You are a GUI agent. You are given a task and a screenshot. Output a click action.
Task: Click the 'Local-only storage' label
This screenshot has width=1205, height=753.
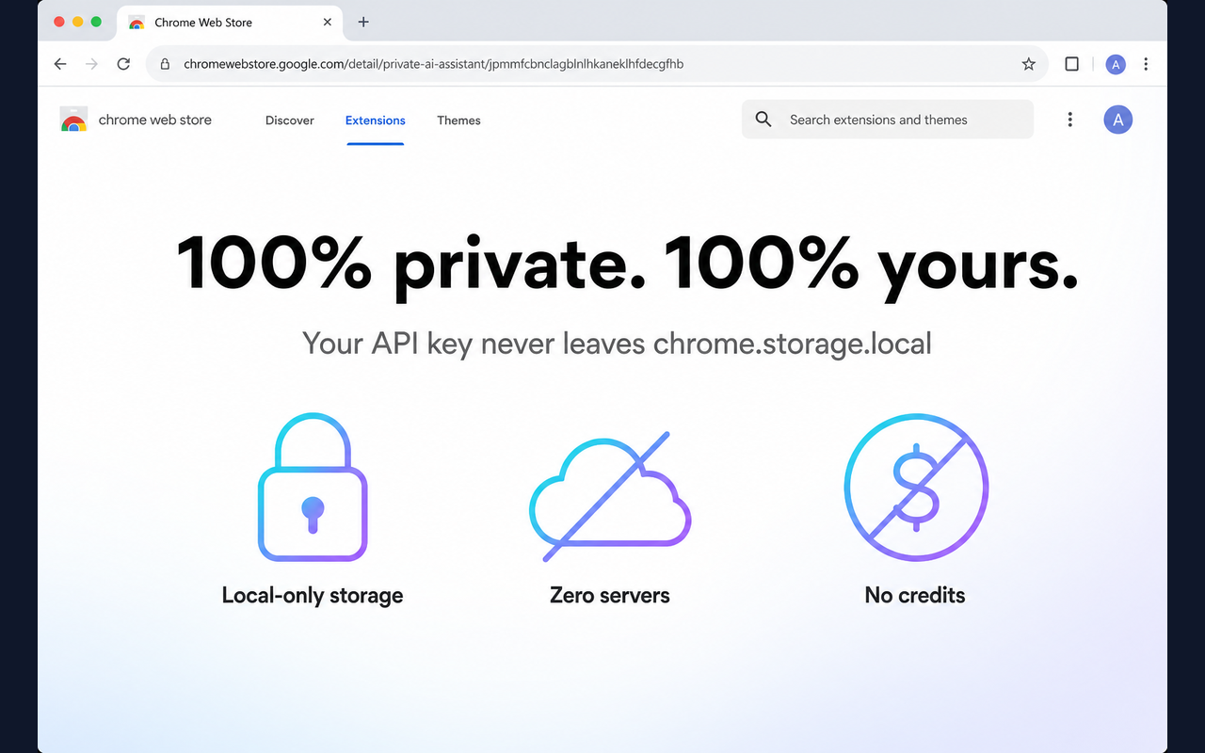(313, 596)
